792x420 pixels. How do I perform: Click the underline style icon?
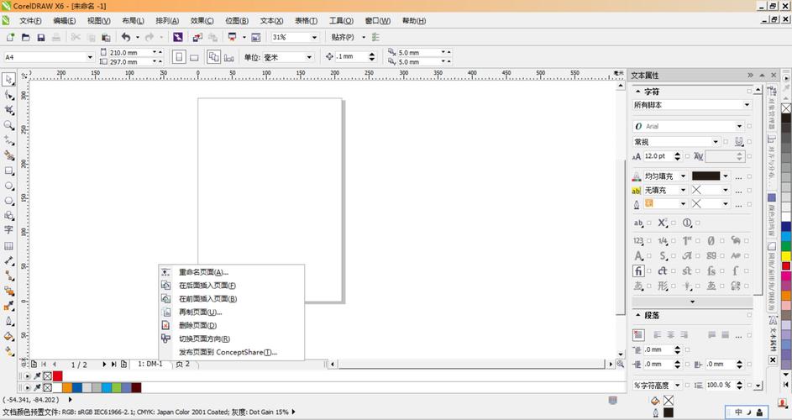[x=739, y=142]
